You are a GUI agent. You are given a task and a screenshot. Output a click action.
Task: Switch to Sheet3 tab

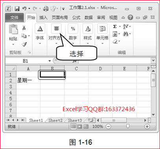[75, 120]
